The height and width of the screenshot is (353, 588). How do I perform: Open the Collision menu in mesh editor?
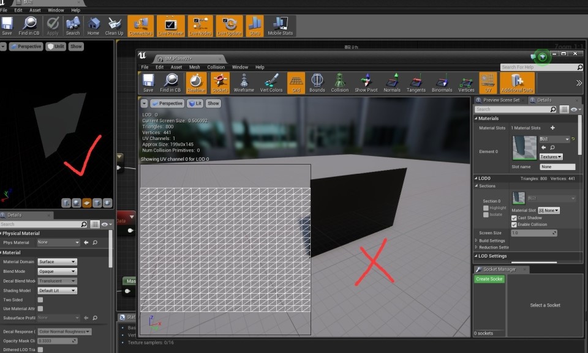click(x=216, y=67)
